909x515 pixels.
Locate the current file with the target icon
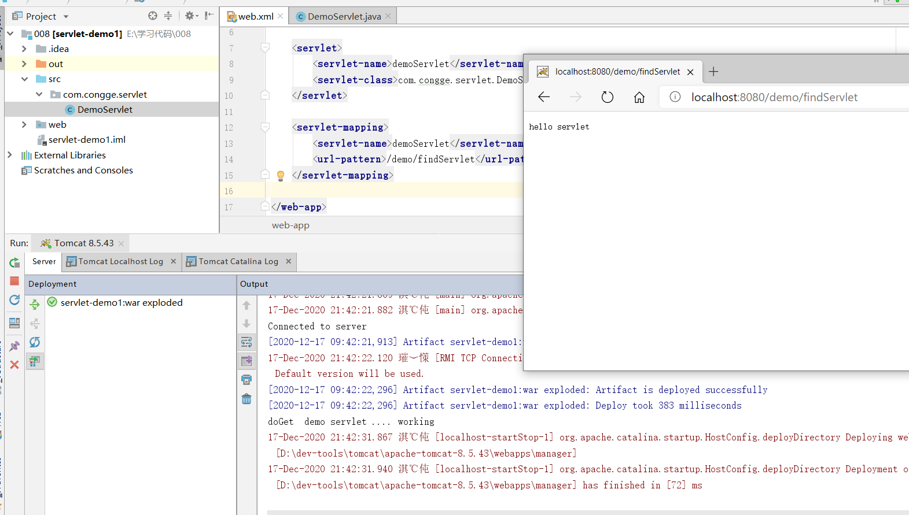[x=153, y=16]
